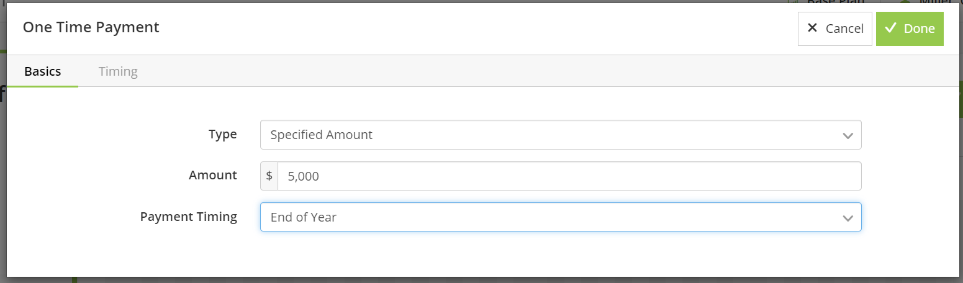
Task: Click the Amount field label
Action: (212, 175)
